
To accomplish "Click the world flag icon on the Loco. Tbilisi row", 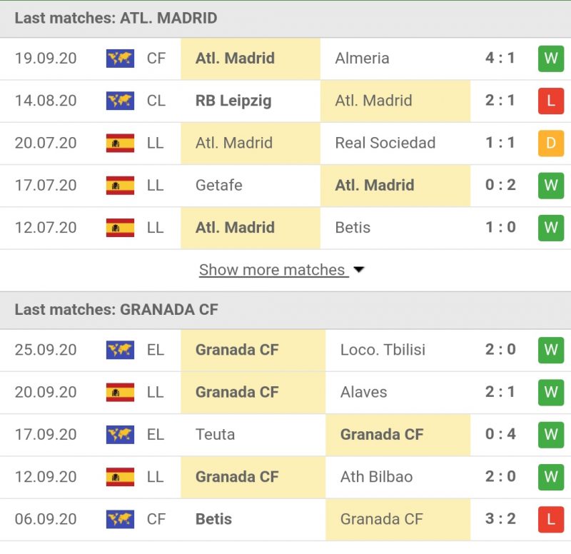I will point(120,350).
